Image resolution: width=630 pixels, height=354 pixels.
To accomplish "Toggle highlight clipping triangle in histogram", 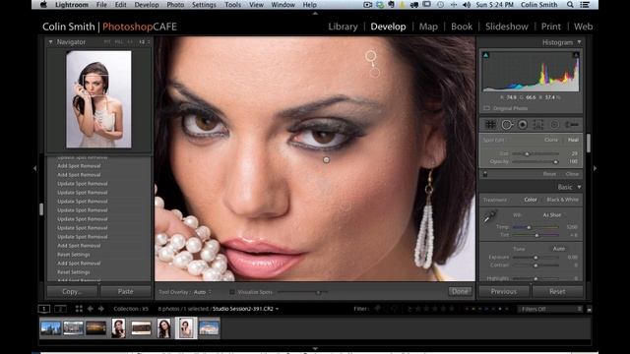I will pyautogui.click(x=576, y=55).
